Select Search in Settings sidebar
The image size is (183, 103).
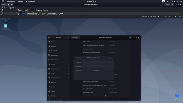(x=58, y=64)
